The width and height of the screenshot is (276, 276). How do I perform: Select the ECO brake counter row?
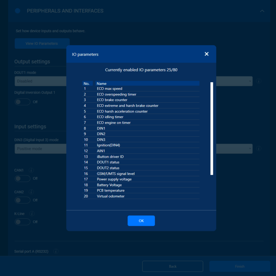coord(141,100)
